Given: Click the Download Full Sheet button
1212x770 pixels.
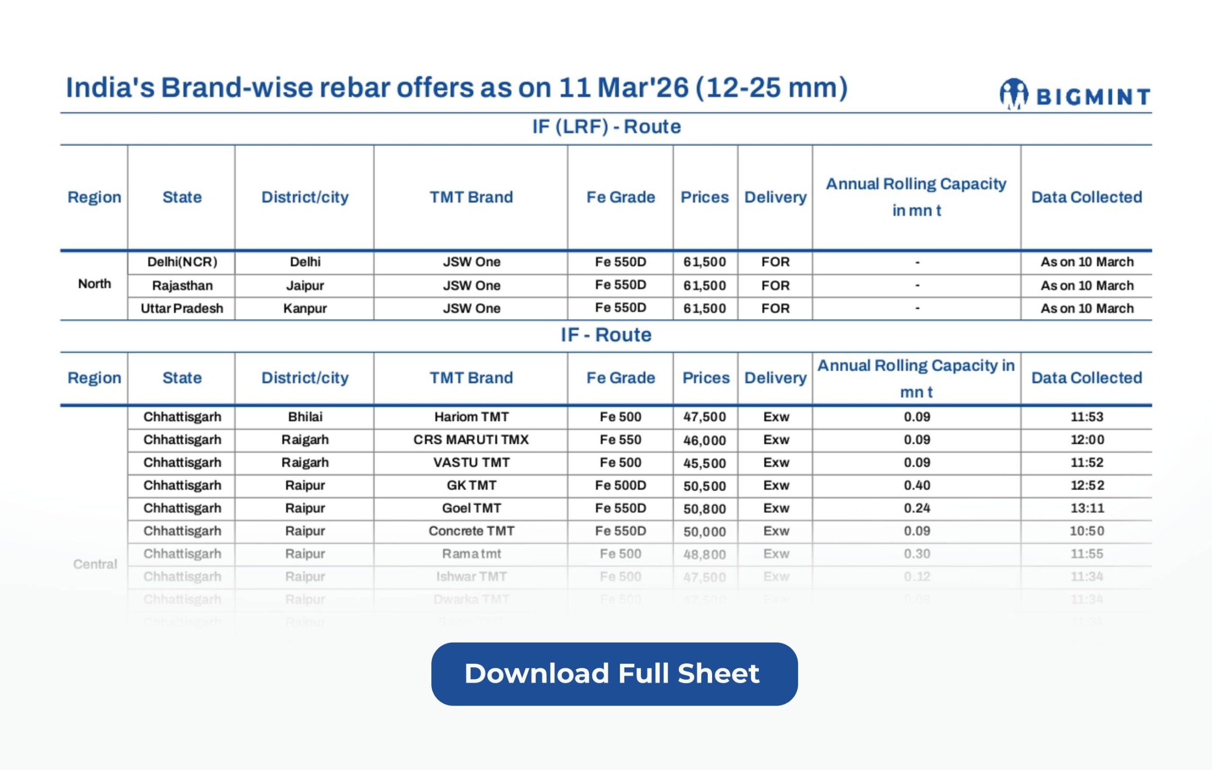Looking at the screenshot, I should pos(614,674).
